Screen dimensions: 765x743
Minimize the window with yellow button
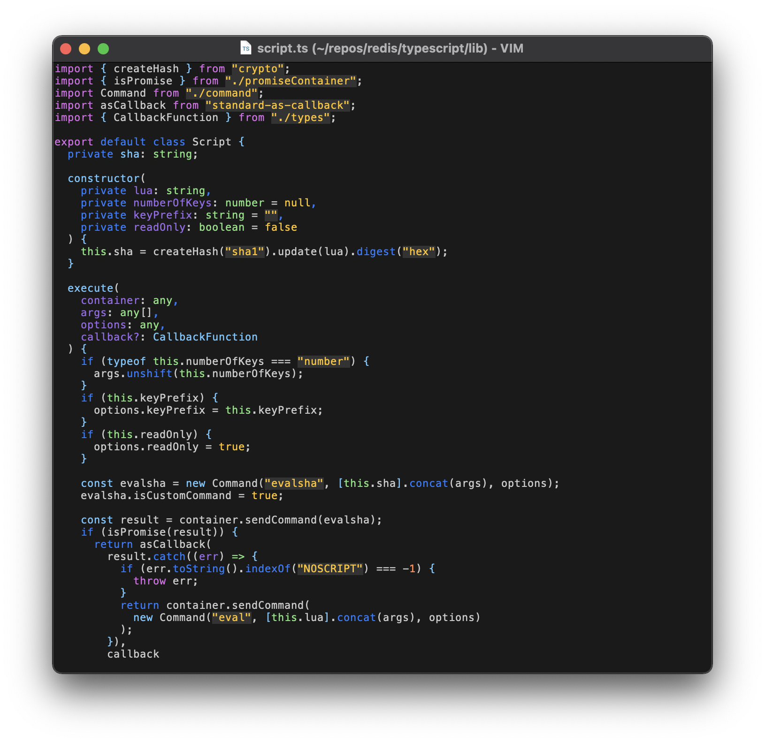[84, 49]
